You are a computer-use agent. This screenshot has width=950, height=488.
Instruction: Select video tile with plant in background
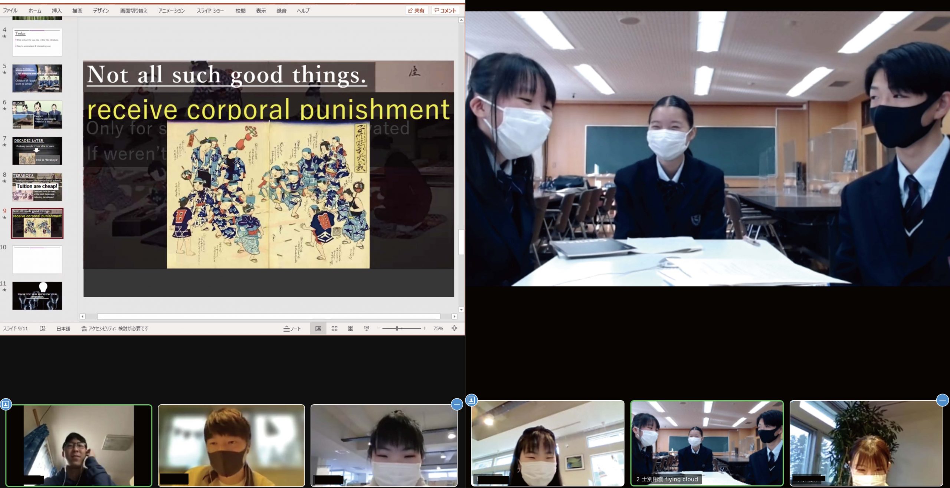click(x=866, y=443)
